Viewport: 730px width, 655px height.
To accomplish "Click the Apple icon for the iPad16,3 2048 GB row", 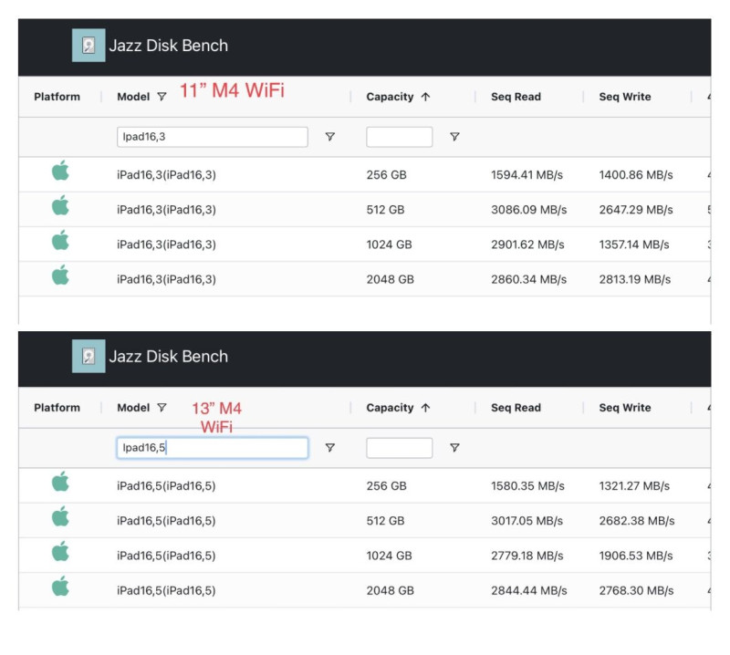I will [60, 276].
